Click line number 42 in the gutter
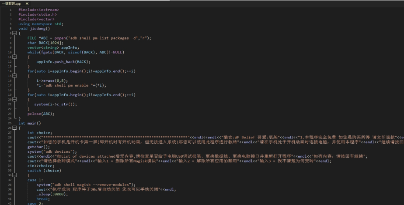This screenshot has width=404, height=205. (9, 203)
